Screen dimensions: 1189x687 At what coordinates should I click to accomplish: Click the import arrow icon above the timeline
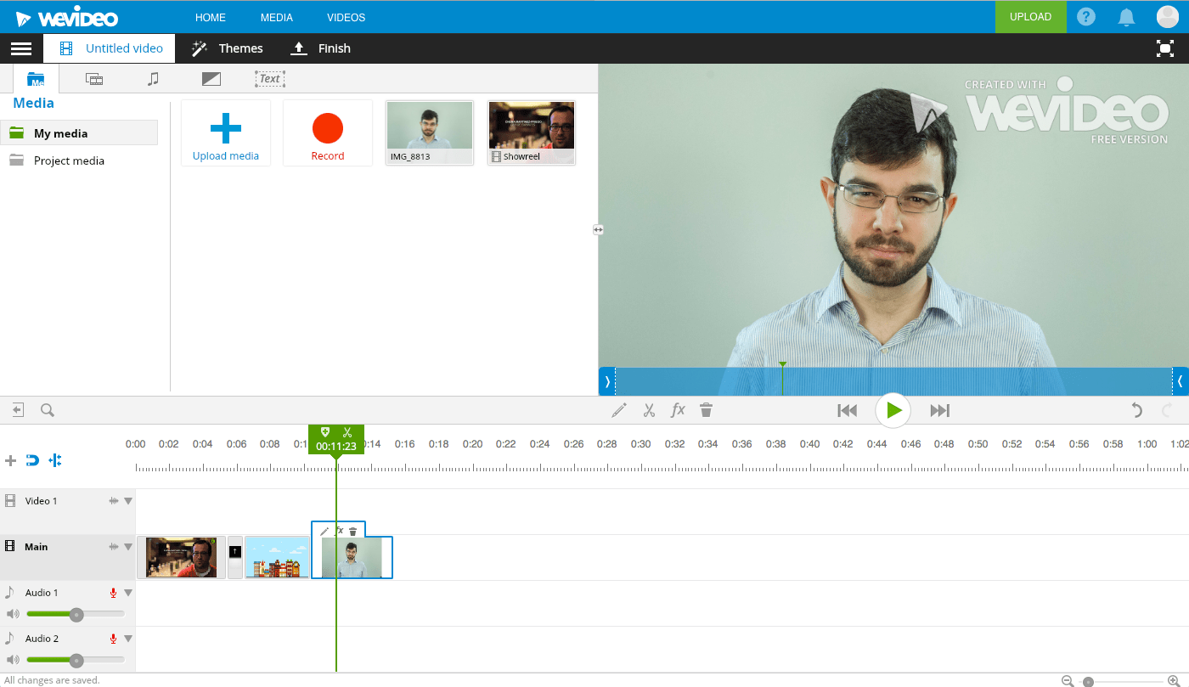(18, 410)
